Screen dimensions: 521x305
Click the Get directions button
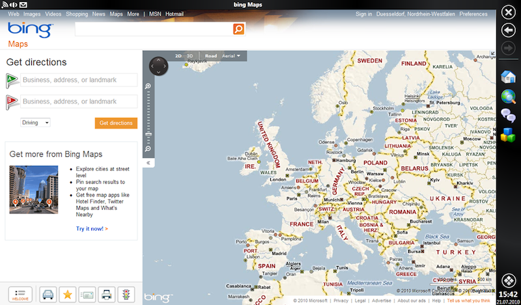pyautogui.click(x=116, y=123)
